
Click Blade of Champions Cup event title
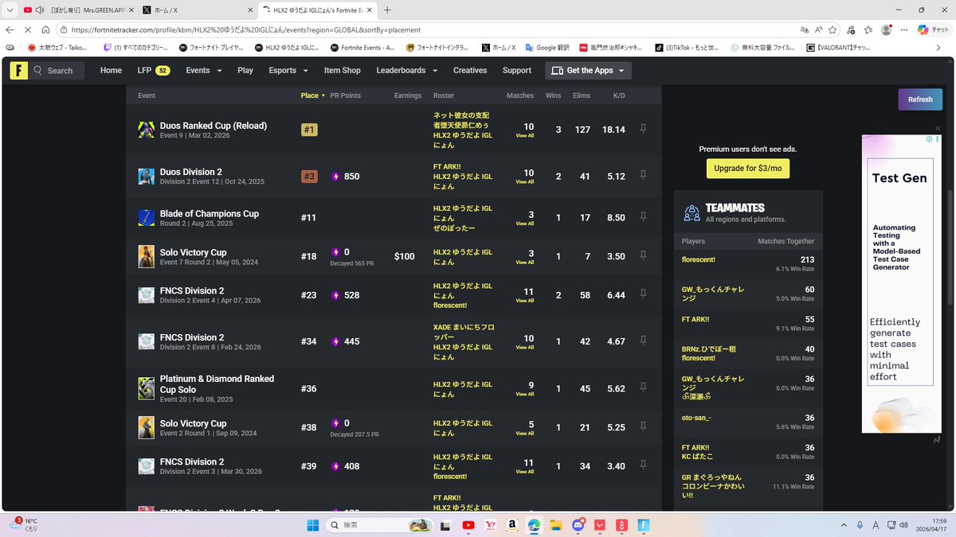coord(210,213)
